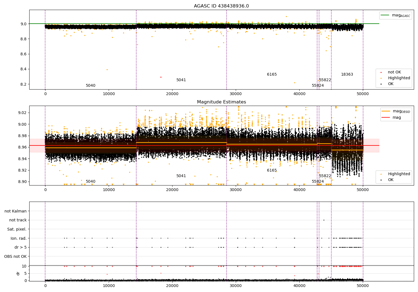Click x-axis tick 10000 under the dr plot
The height and width of the screenshot is (292, 418).
(109, 285)
